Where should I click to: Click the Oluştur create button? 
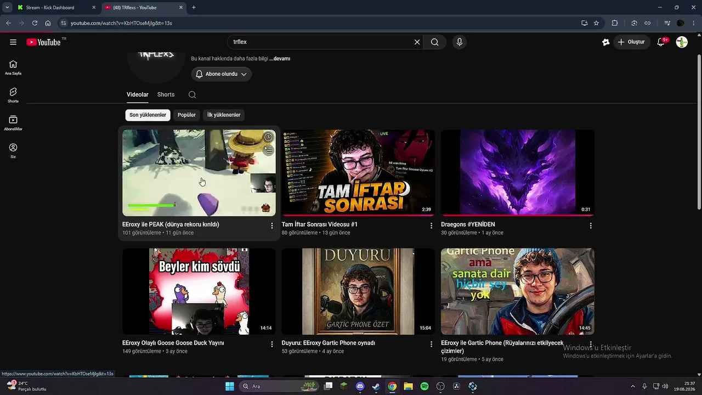(x=631, y=42)
